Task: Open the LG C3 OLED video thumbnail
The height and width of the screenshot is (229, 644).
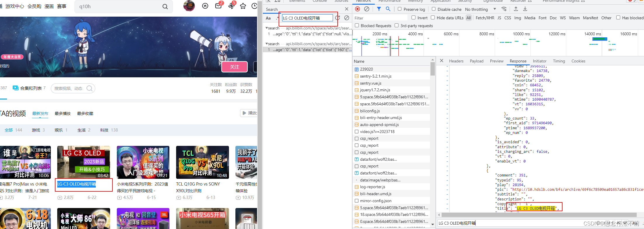Action: (x=84, y=162)
